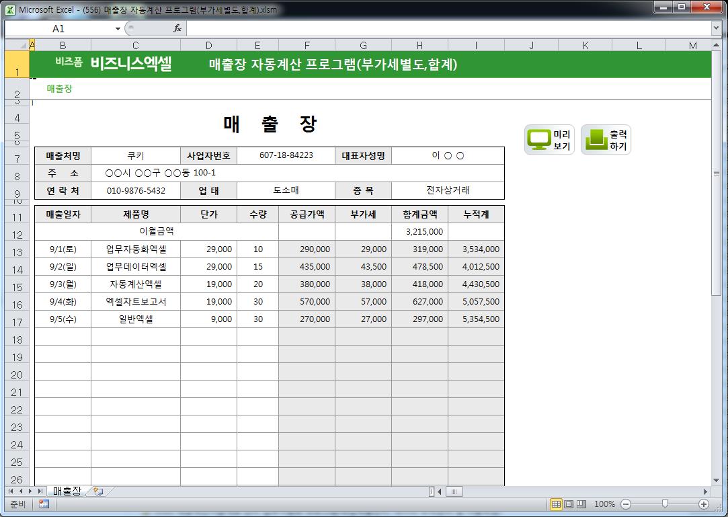Switch to Page Layout view
728x517 pixels.
tap(569, 504)
